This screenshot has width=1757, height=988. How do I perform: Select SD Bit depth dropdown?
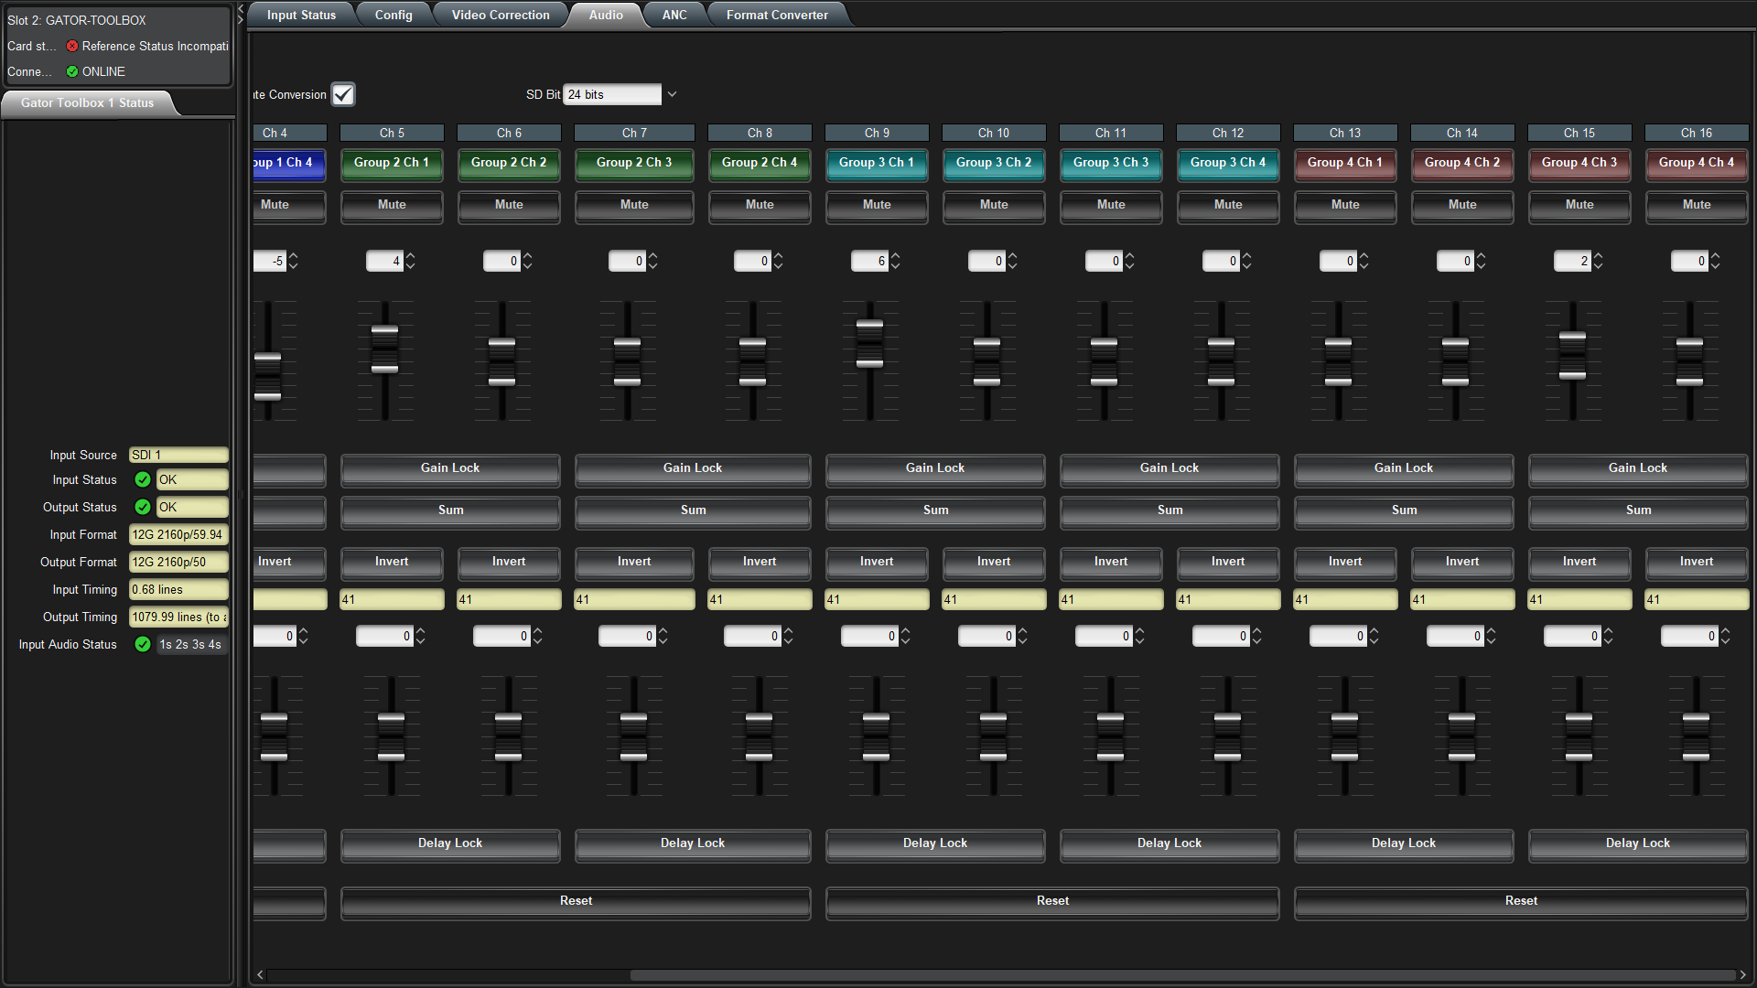click(x=618, y=94)
